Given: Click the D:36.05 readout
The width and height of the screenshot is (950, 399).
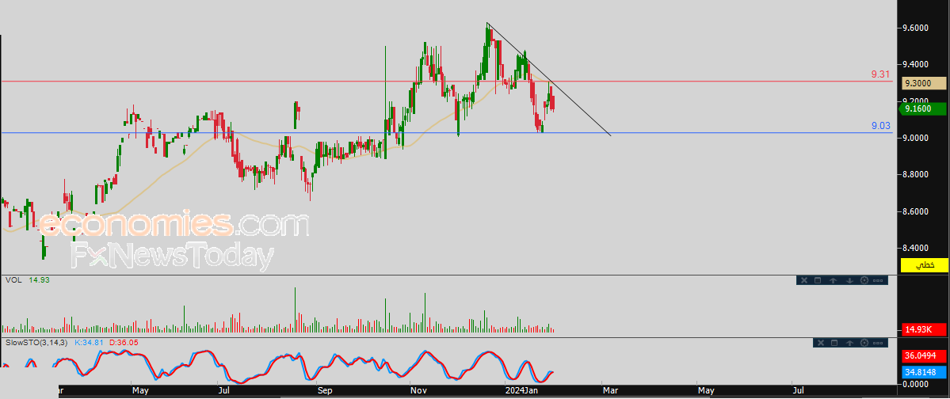Looking at the screenshot, I should click(x=123, y=342).
